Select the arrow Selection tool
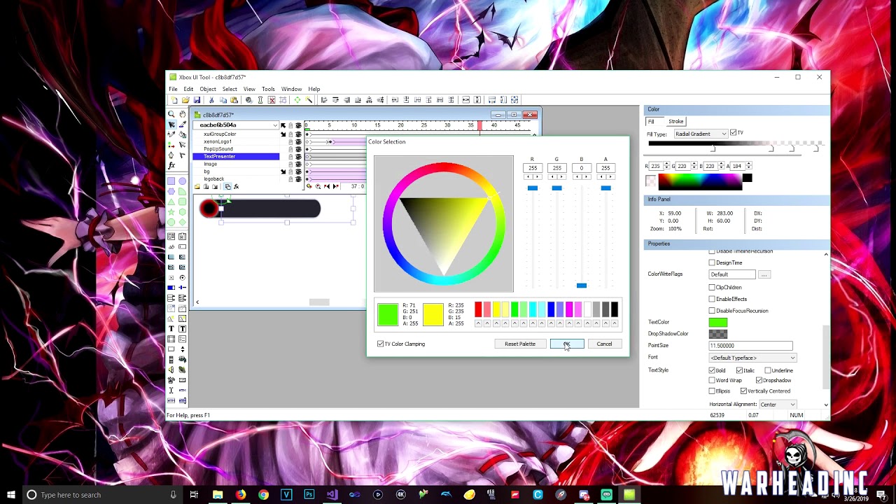The width and height of the screenshot is (896, 504). coord(171,125)
